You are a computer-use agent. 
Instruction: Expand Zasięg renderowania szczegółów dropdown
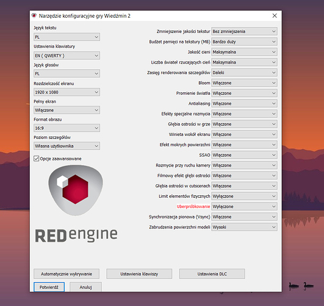click(x=244, y=73)
